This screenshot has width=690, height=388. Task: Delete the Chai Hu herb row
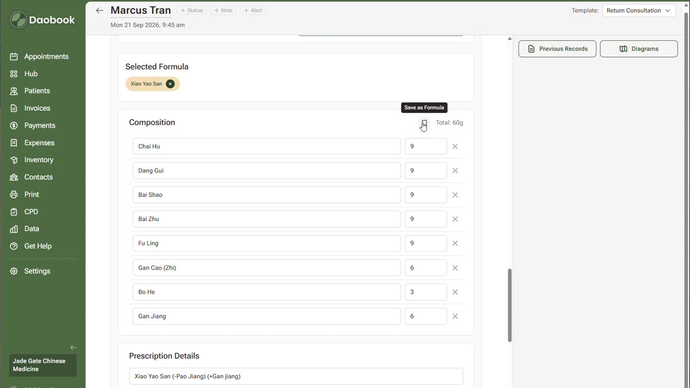pos(455,147)
